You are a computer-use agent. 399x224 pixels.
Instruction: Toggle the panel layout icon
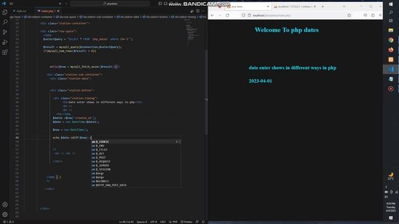(165, 4)
